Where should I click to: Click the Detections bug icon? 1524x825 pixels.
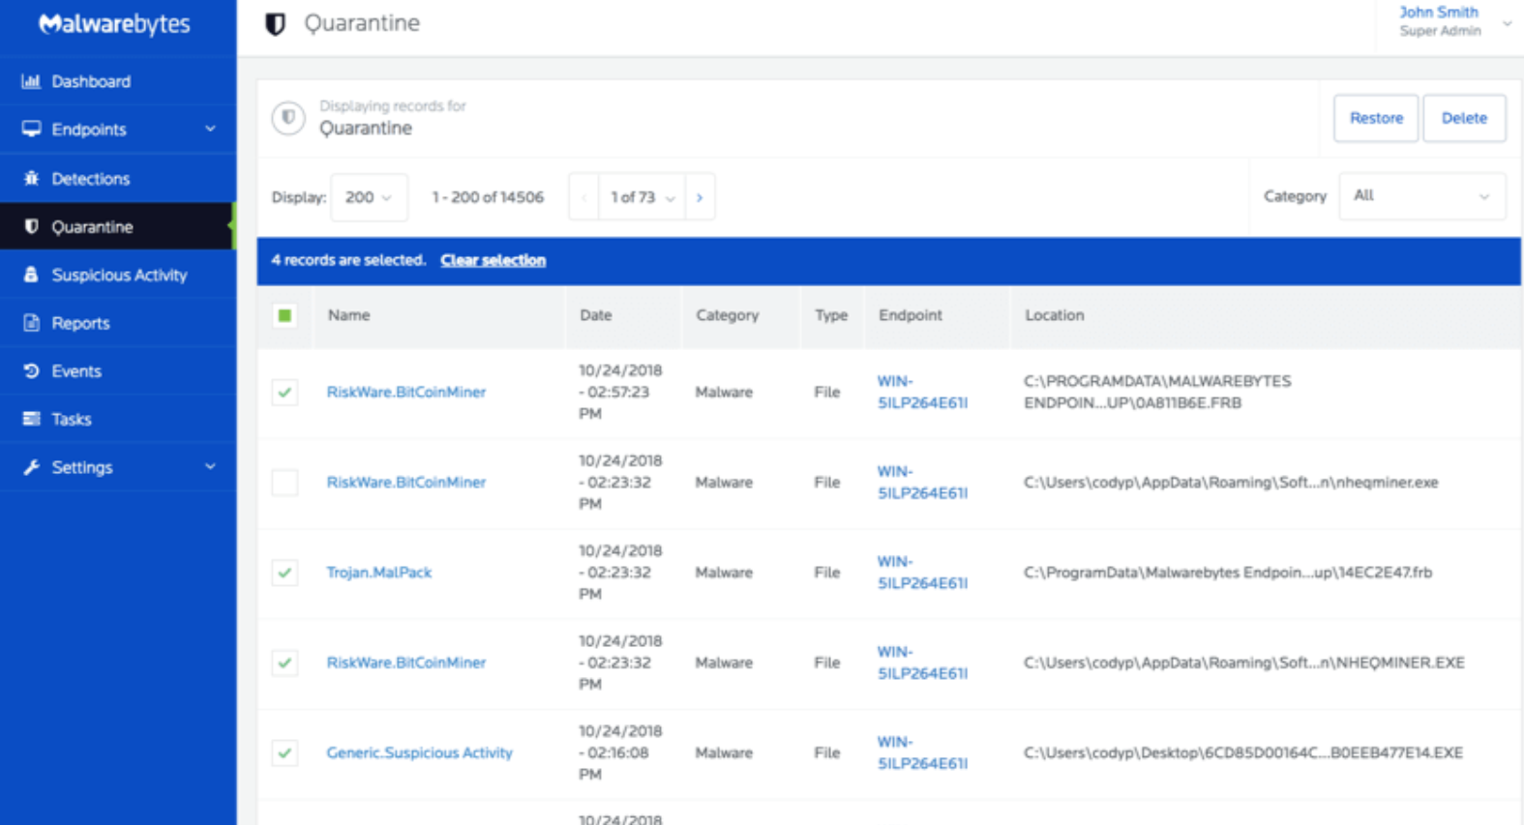(x=31, y=178)
